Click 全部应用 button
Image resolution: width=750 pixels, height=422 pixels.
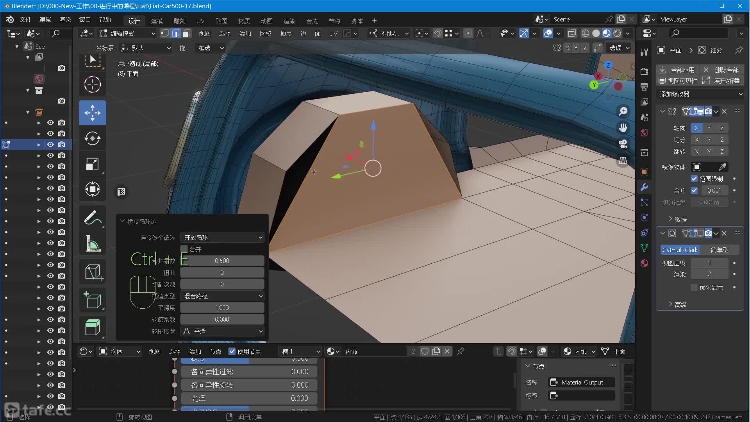677,70
